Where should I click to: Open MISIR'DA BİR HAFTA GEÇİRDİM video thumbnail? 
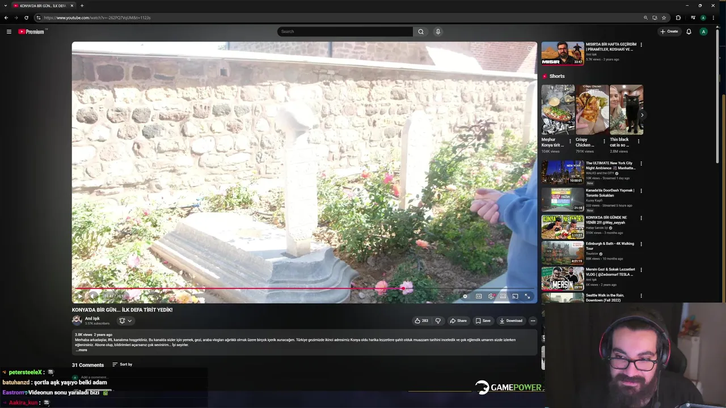(x=562, y=53)
